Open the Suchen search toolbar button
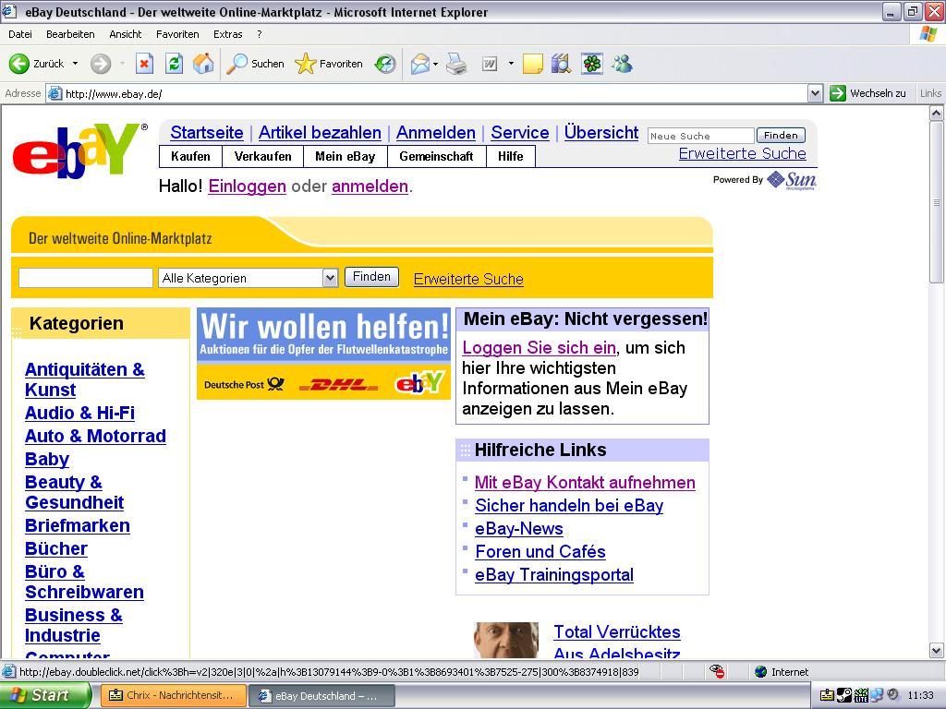The height and width of the screenshot is (709, 946). 255,64
